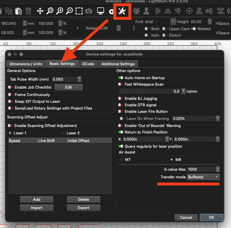This screenshot has width=231, height=228.
Task: Click the Import button
Action: 37,208
